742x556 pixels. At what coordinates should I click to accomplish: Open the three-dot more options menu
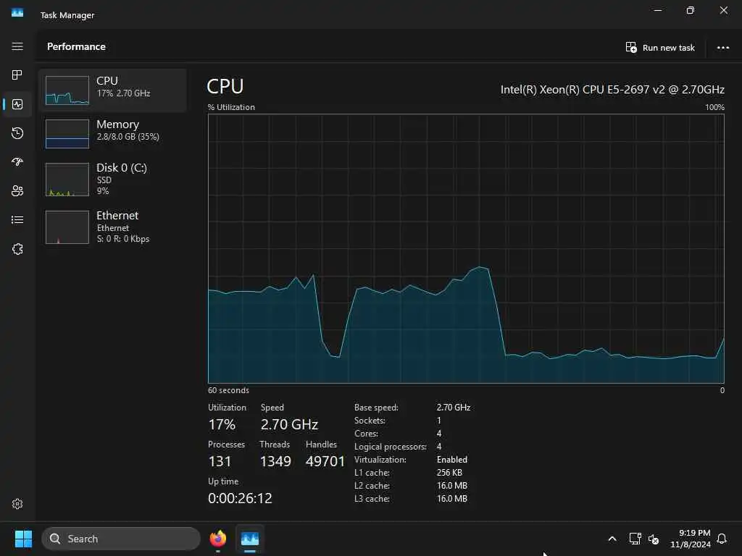click(722, 48)
